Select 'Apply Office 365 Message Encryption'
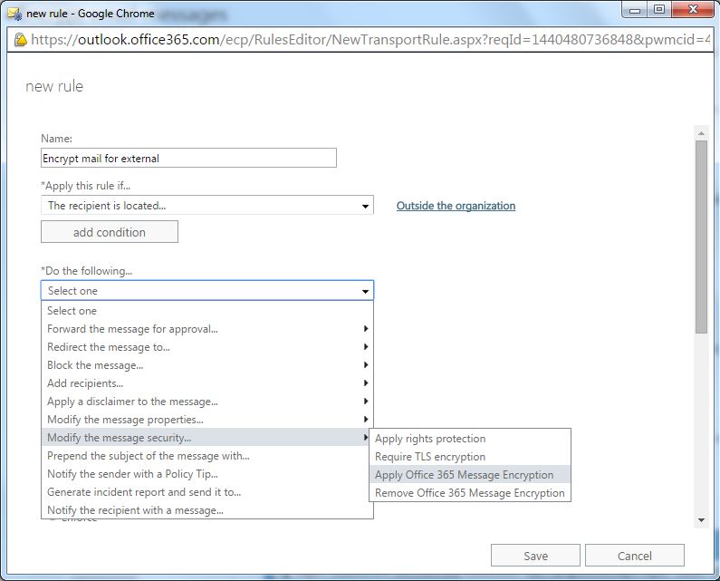 [470, 475]
